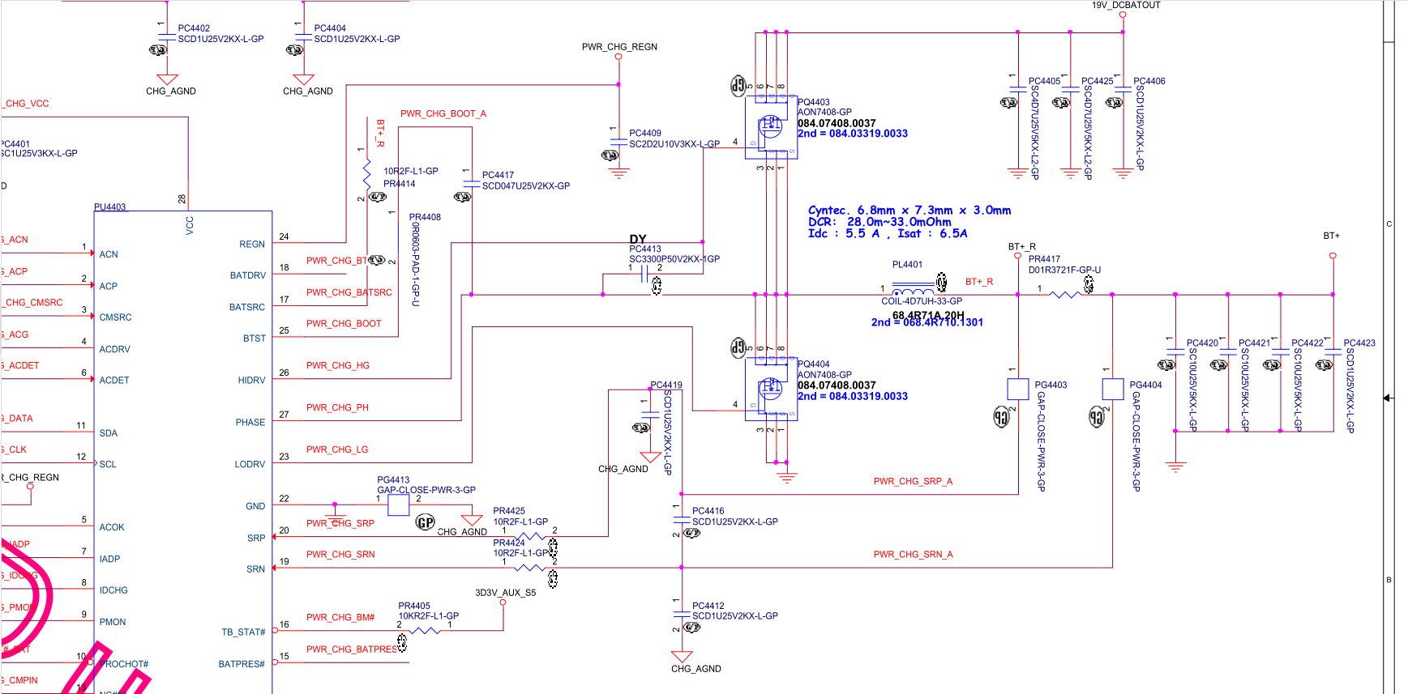This screenshot has width=1408, height=694.
Task: Click the BTST pin label
Action: tap(255, 338)
